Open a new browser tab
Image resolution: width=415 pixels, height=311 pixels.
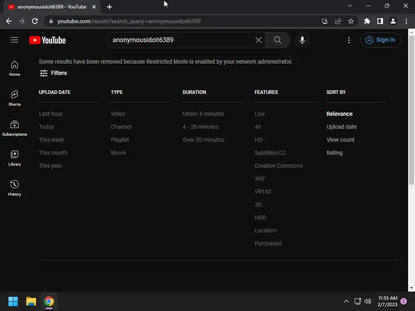(109, 7)
